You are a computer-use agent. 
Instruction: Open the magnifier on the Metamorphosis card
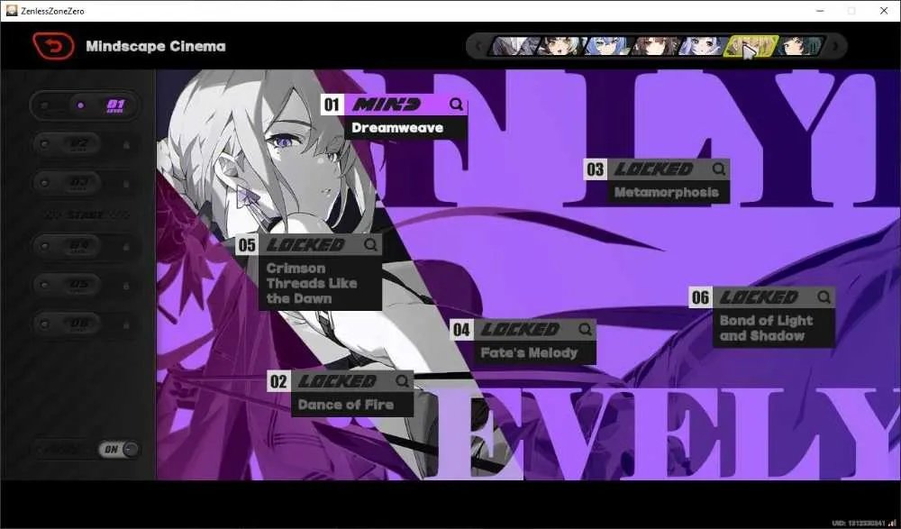[x=719, y=169]
